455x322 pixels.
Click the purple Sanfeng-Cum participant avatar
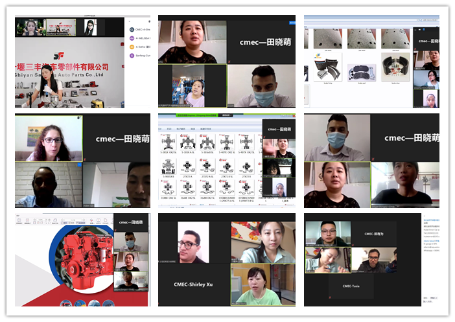pyautogui.click(x=132, y=56)
